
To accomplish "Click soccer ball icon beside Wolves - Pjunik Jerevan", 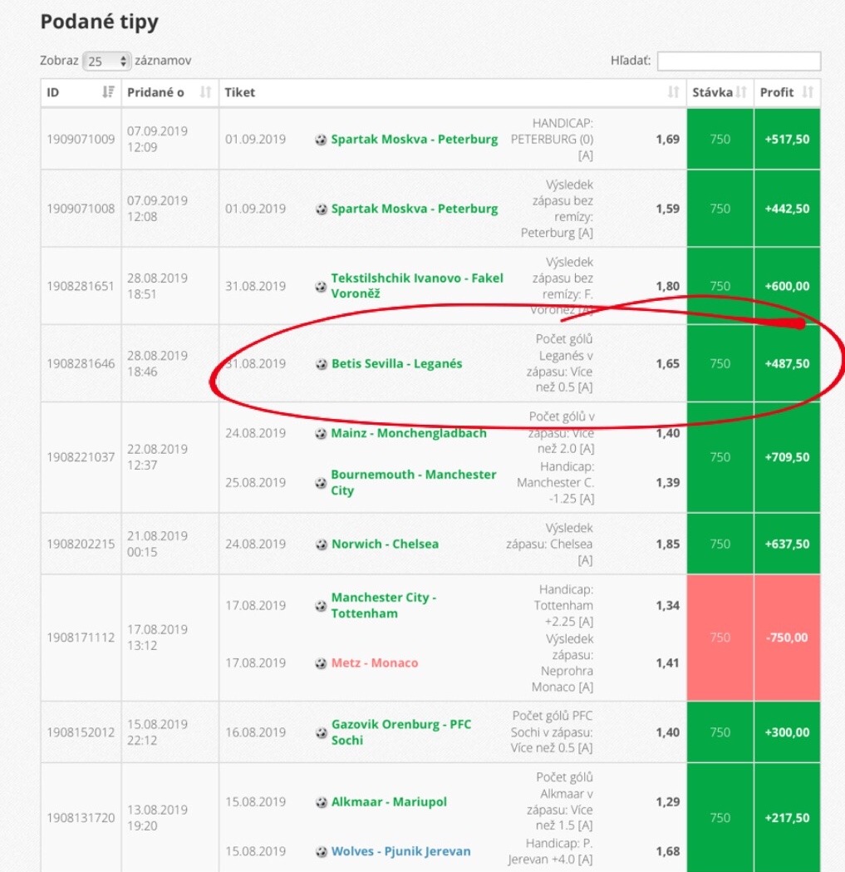I will click(321, 851).
